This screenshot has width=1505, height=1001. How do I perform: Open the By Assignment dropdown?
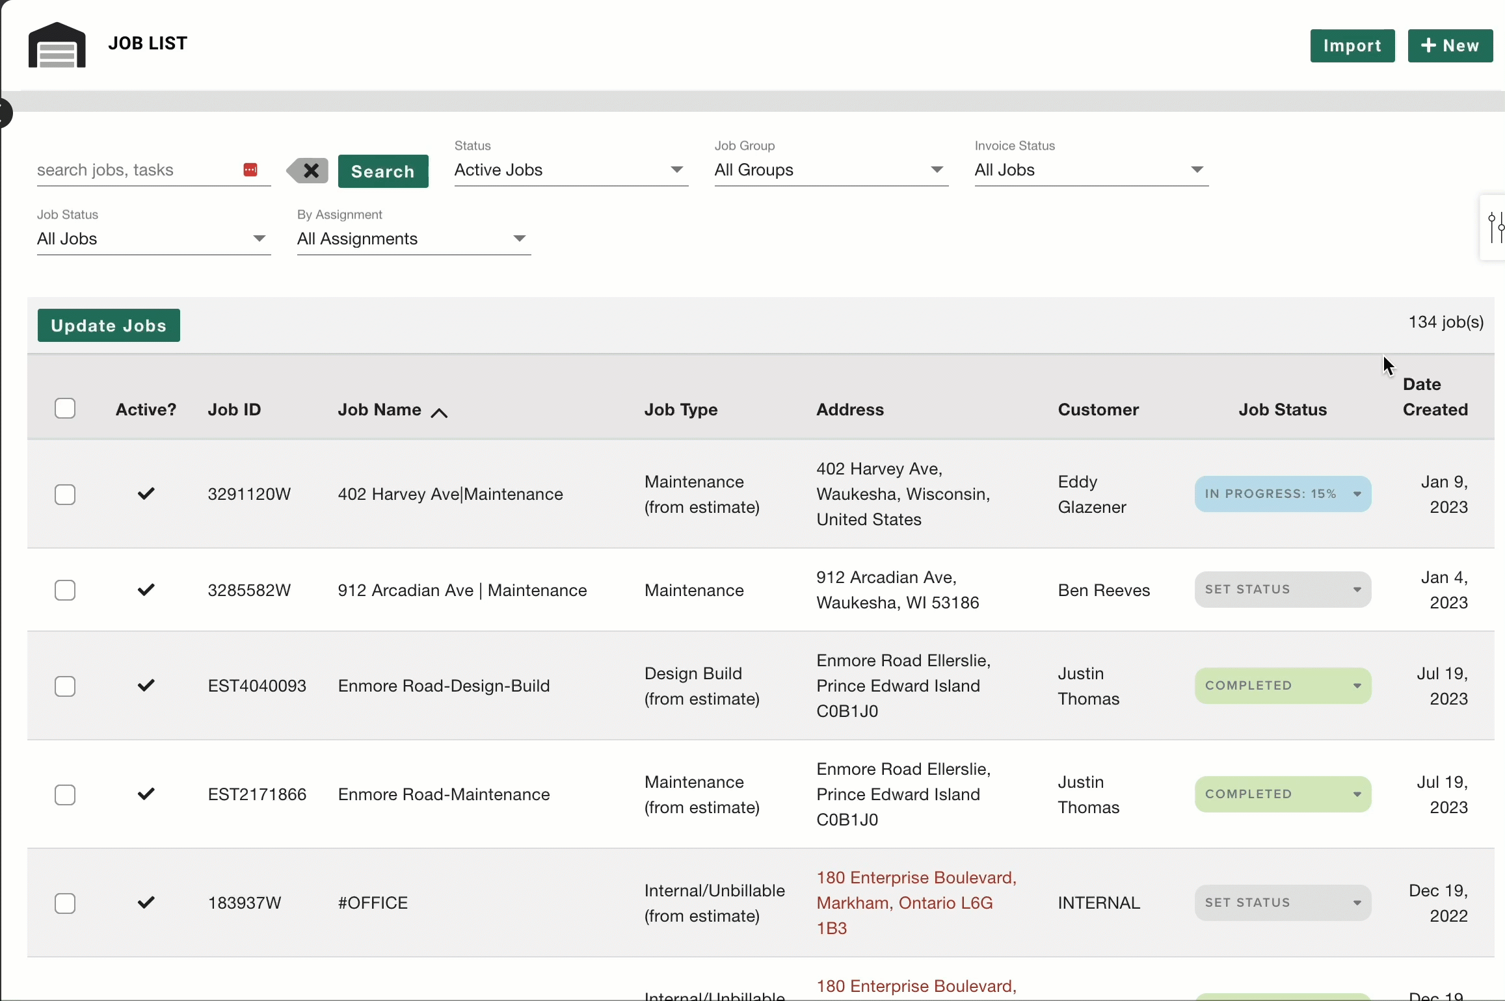414,239
